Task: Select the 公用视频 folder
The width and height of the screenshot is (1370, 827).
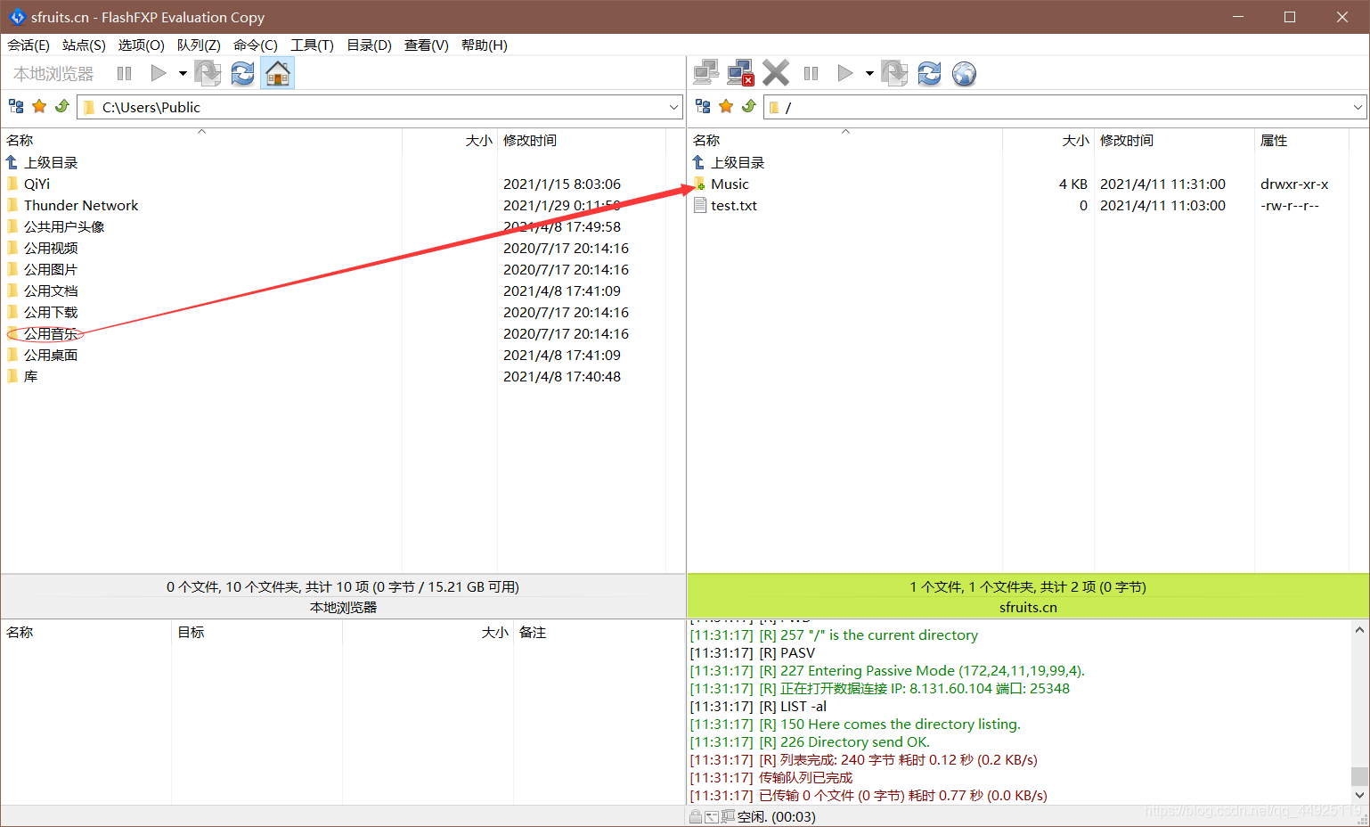Action: pyautogui.click(x=51, y=249)
